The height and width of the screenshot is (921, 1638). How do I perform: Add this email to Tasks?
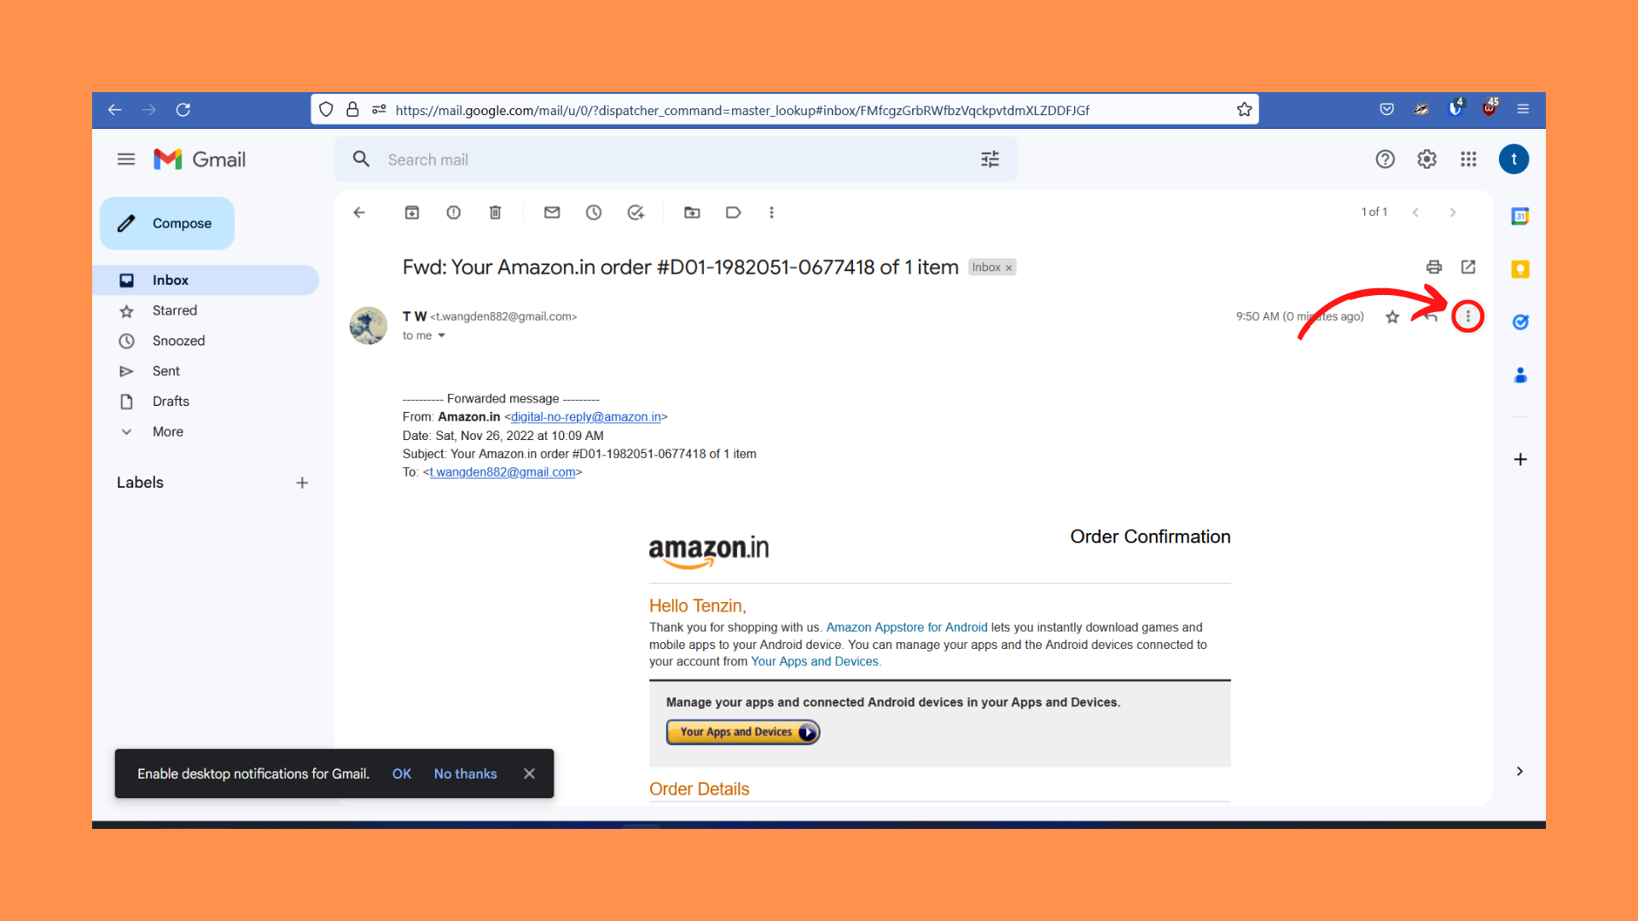click(x=636, y=212)
